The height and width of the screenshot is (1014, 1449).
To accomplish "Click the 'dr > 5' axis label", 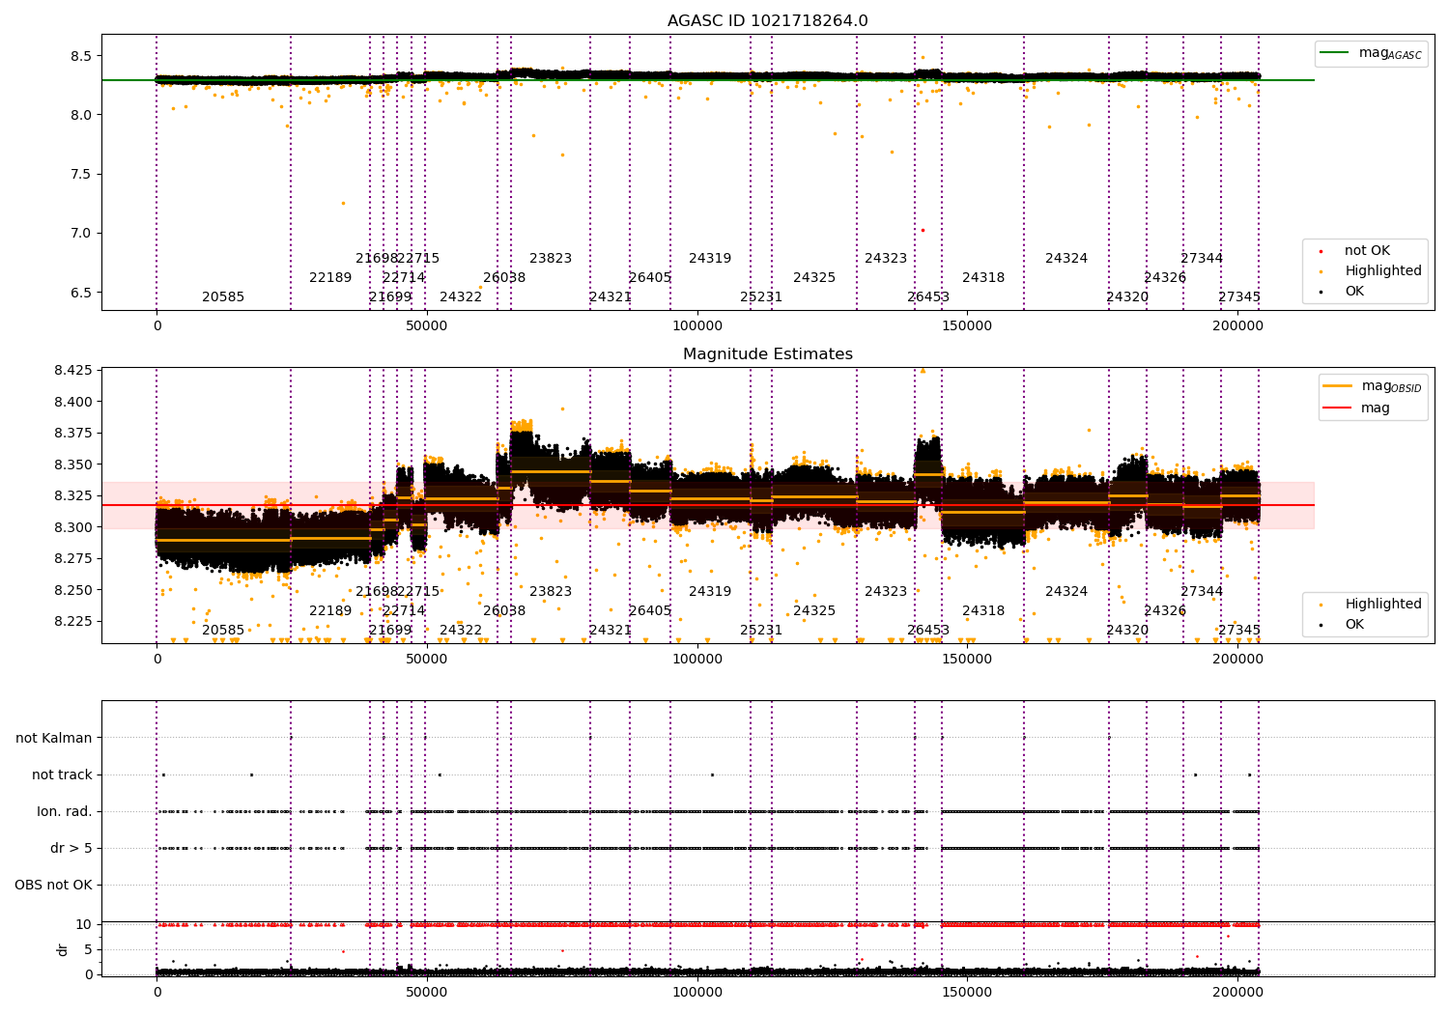I will 71,848.
